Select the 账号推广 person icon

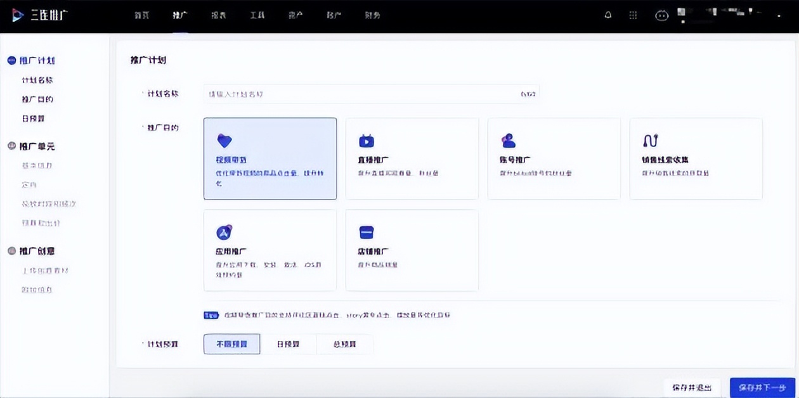(508, 141)
